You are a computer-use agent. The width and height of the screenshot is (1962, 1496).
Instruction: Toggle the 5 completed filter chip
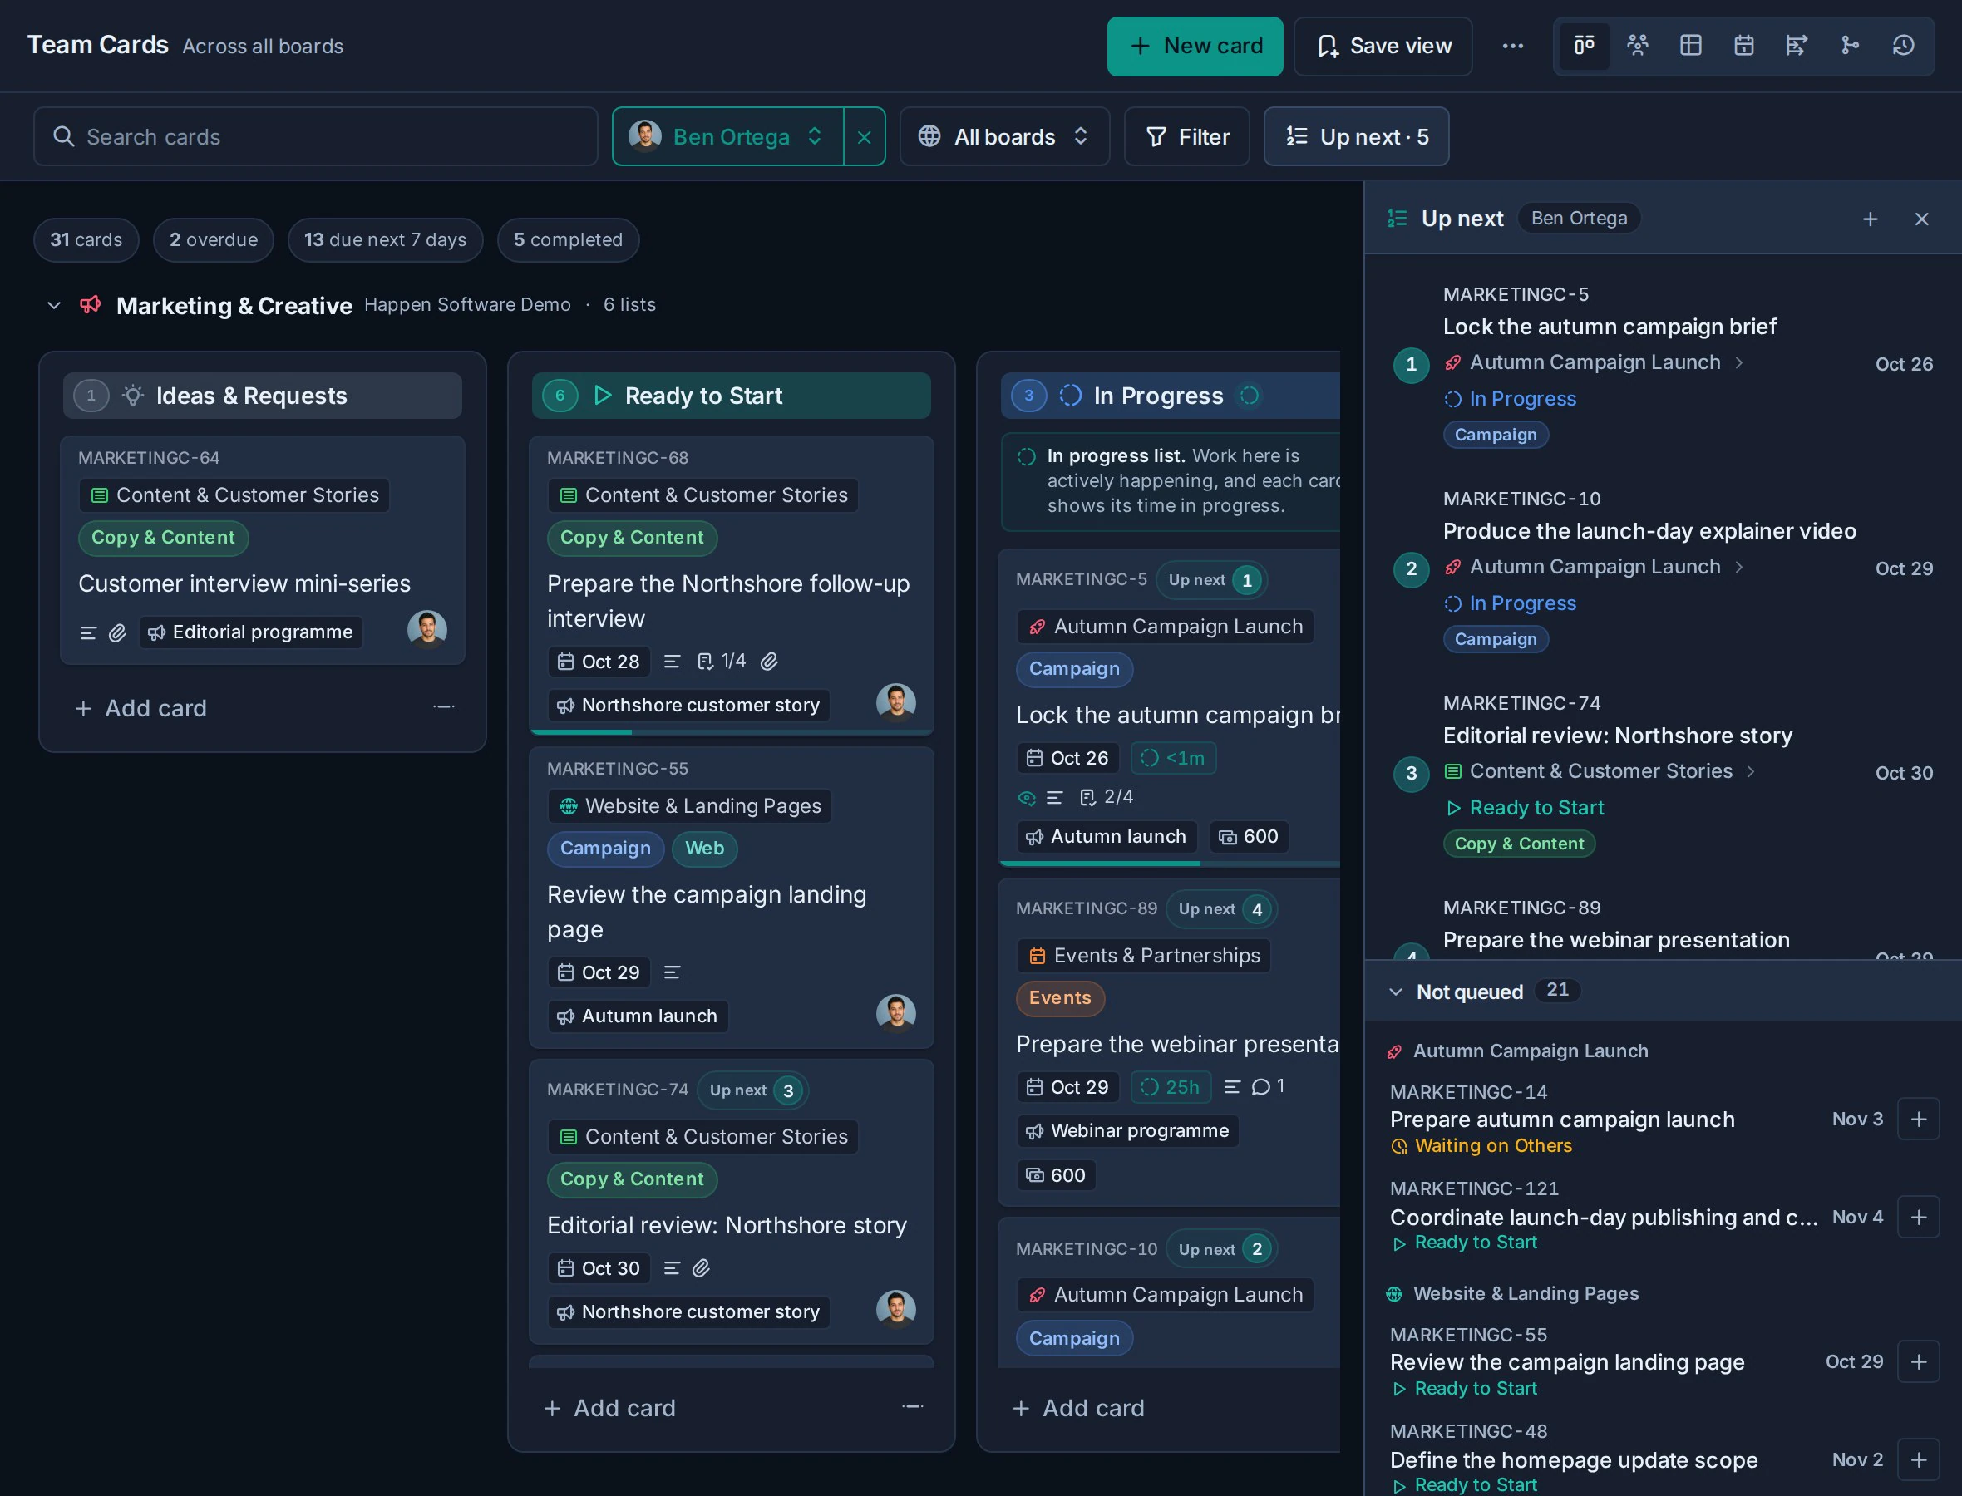pos(567,240)
